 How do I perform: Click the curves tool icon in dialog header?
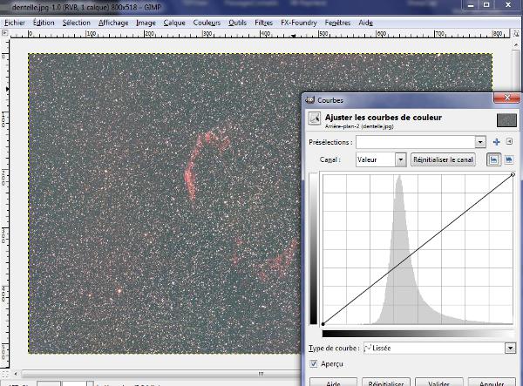click(x=314, y=119)
